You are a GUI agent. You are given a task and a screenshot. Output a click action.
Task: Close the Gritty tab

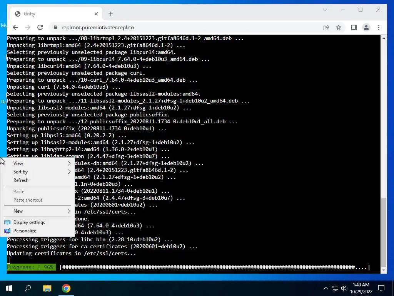[x=96, y=14]
